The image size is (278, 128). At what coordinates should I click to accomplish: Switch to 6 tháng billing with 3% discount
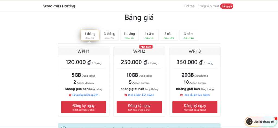pos(129,35)
